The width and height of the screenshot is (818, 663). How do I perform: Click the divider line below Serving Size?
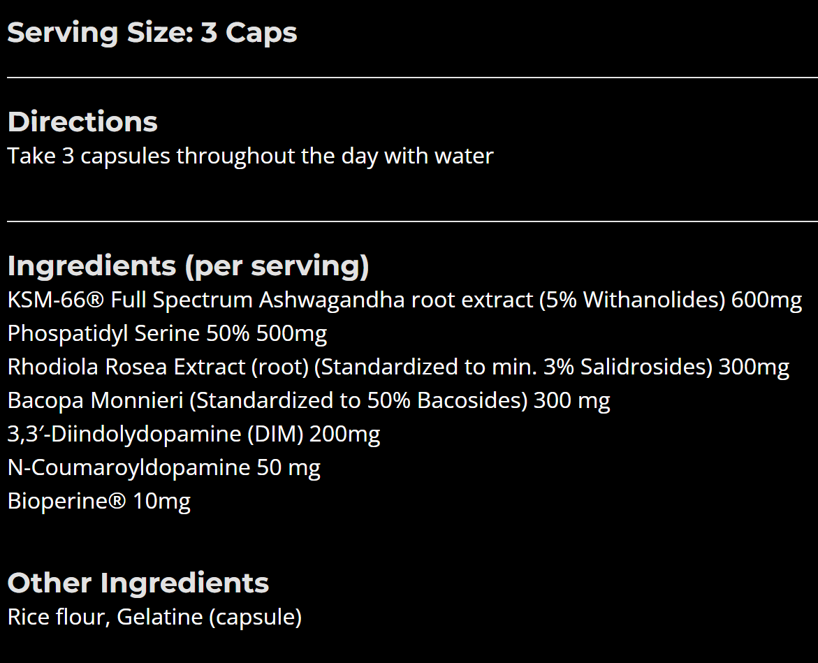coord(412,78)
